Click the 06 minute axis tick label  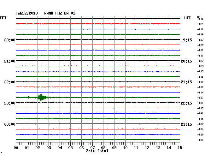[x=81, y=147]
